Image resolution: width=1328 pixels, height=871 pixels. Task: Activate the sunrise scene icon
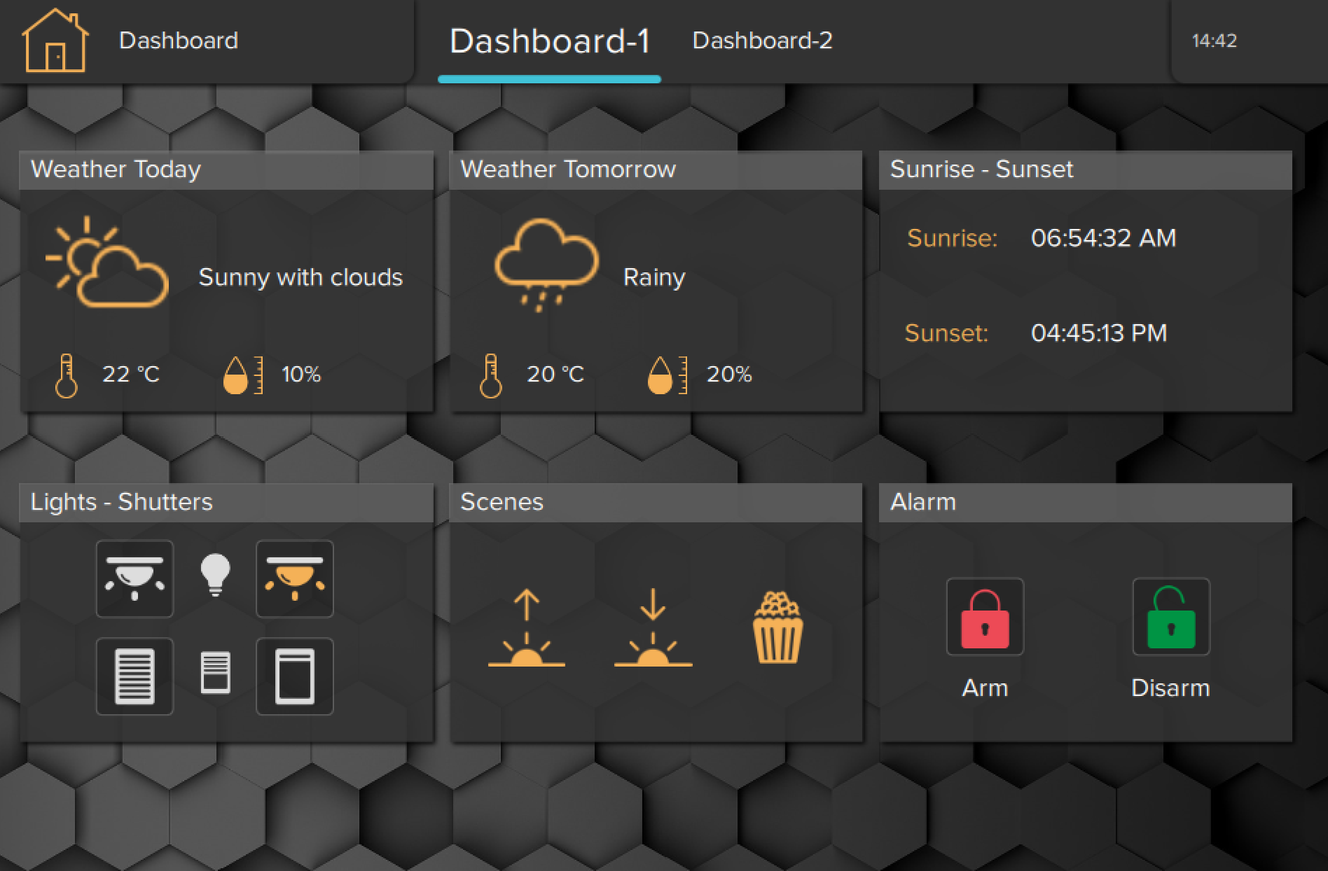(527, 627)
